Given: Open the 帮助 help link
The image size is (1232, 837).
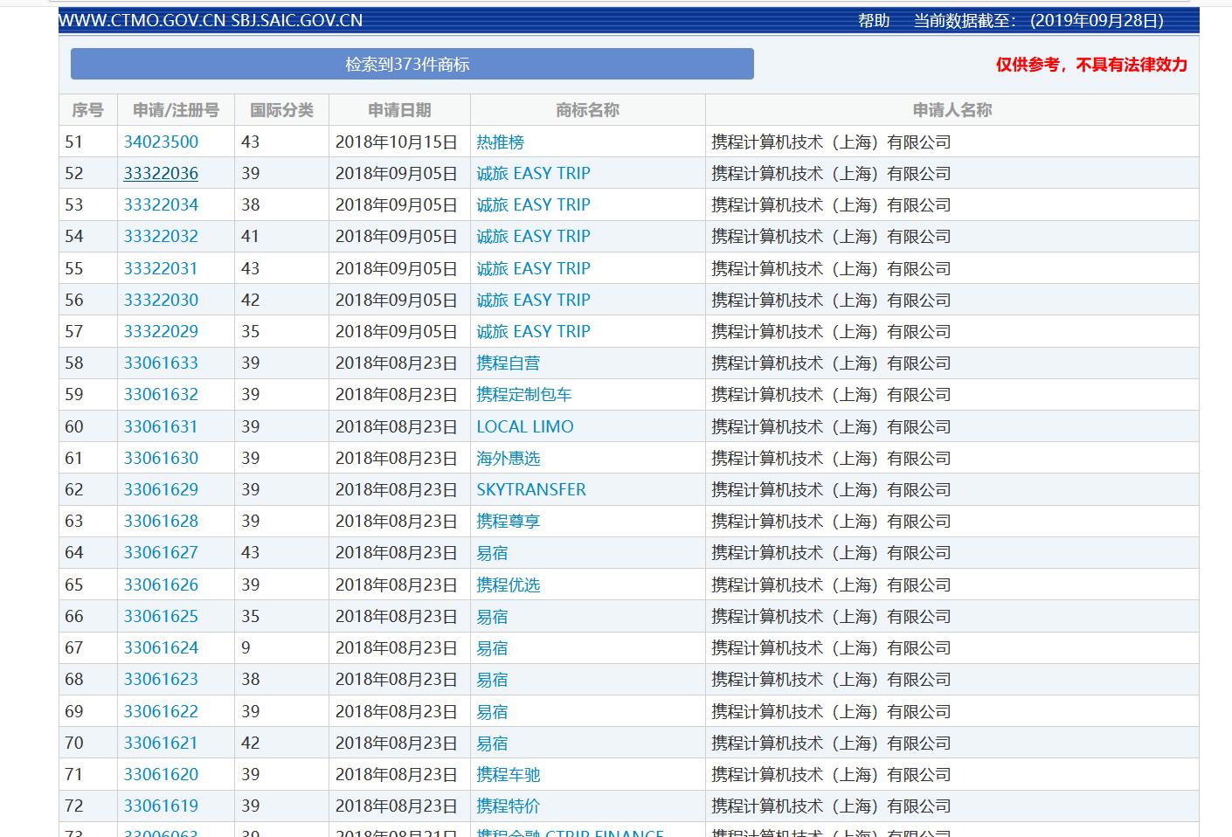Looking at the screenshot, I should [x=873, y=21].
